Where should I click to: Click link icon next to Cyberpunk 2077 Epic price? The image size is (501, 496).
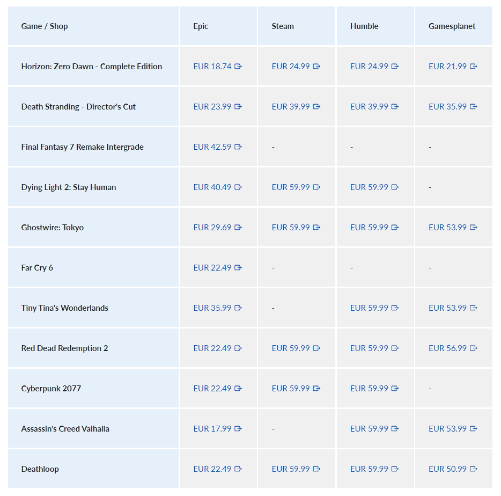[x=238, y=389]
